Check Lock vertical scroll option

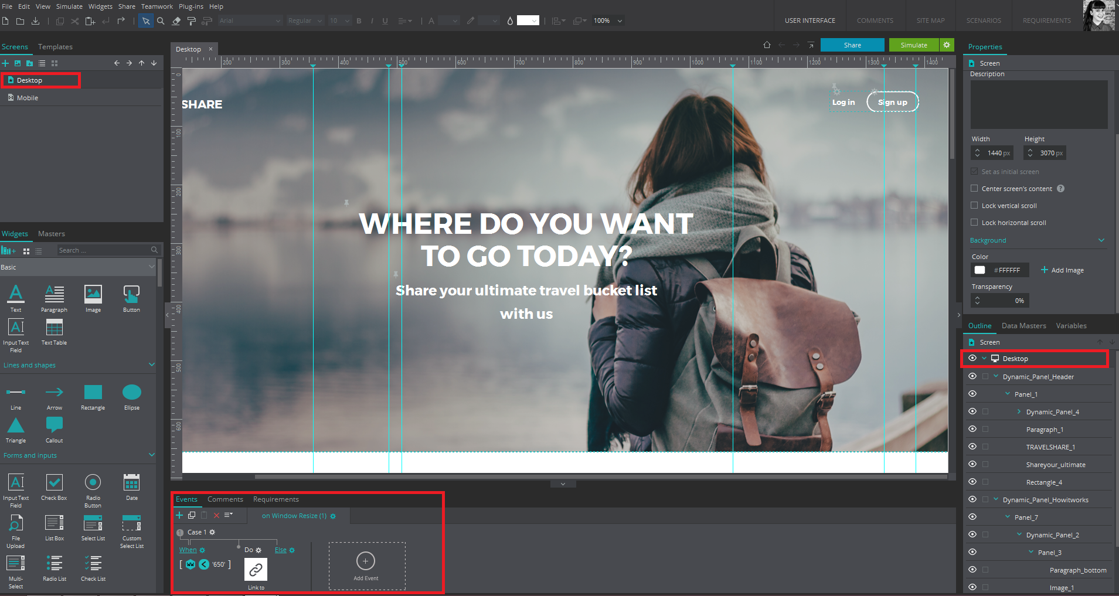click(x=974, y=206)
